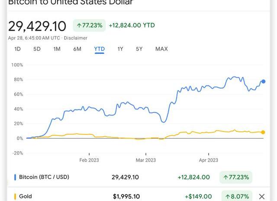Select the YTD time range tab
This screenshot has width=277, height=201.
(x=99, y=49)
